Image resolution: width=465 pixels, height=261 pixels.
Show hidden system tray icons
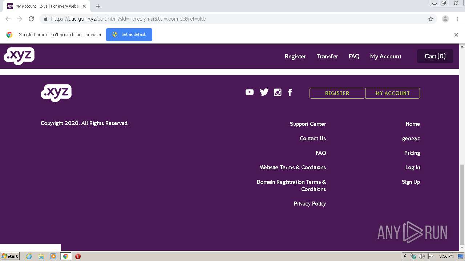[x=405, y=256]
